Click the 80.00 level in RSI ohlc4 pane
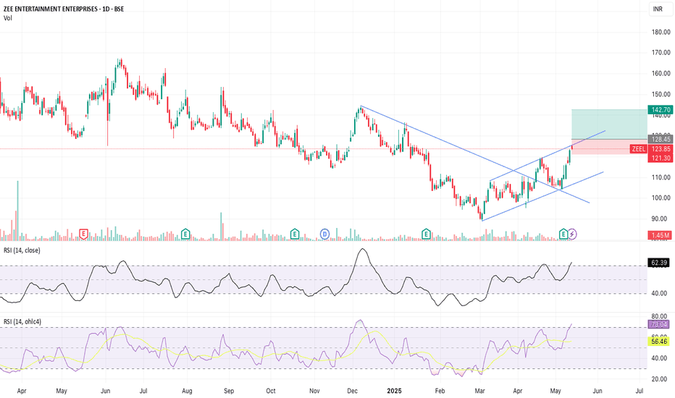 click(x=659, y=316)
